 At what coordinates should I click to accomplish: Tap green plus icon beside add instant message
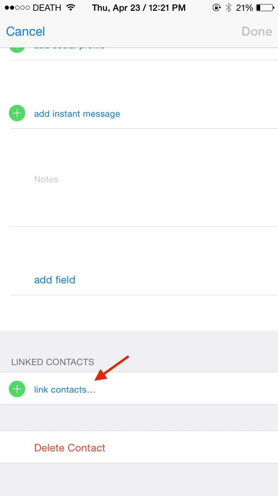pos(17,113)
